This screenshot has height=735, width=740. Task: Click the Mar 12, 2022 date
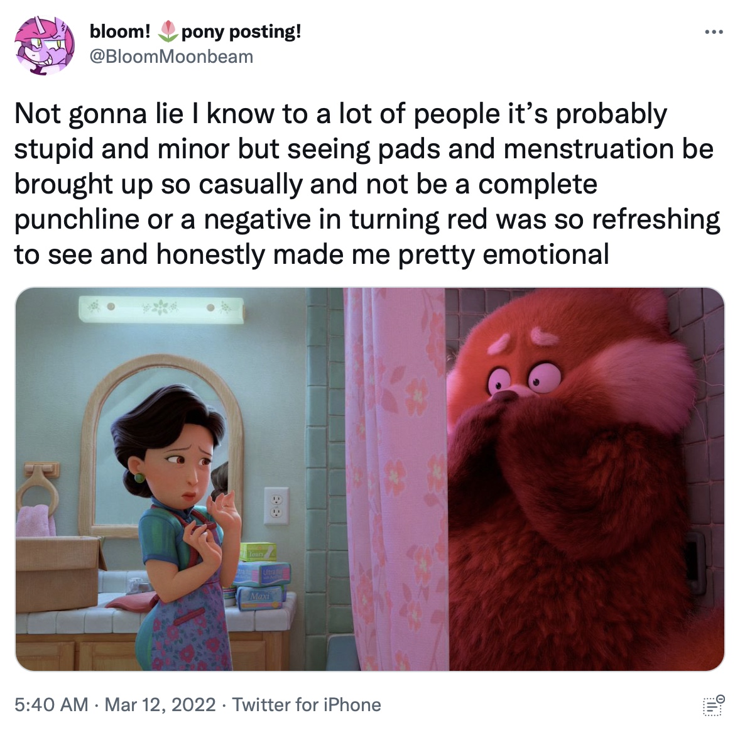[x=160, y=705]
